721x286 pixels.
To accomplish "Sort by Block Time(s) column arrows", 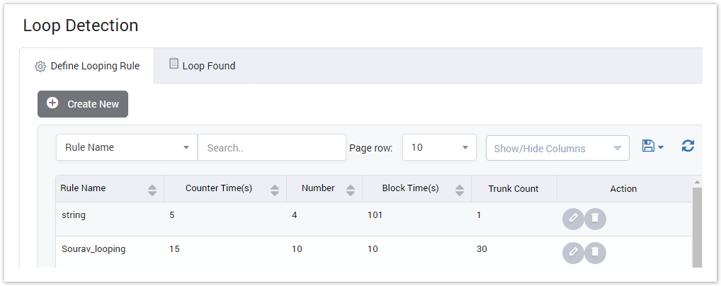I will (x=459, y=190).
